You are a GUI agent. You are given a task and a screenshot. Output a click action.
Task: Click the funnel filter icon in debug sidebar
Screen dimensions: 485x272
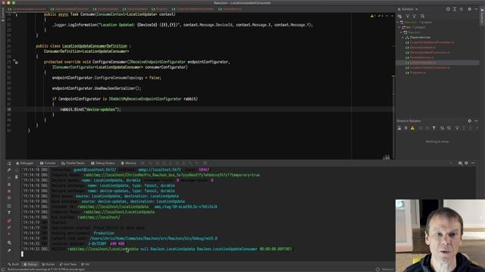tap(9, 212)
